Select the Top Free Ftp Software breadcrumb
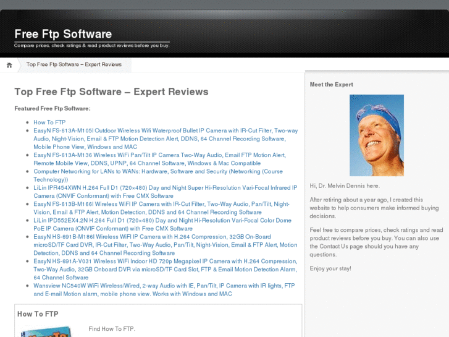 coord(74,64)
